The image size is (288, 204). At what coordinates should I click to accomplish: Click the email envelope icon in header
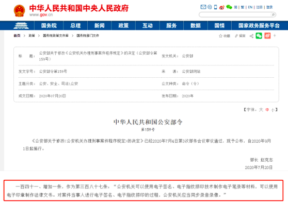pyautogui.click(x=203, y=7)
